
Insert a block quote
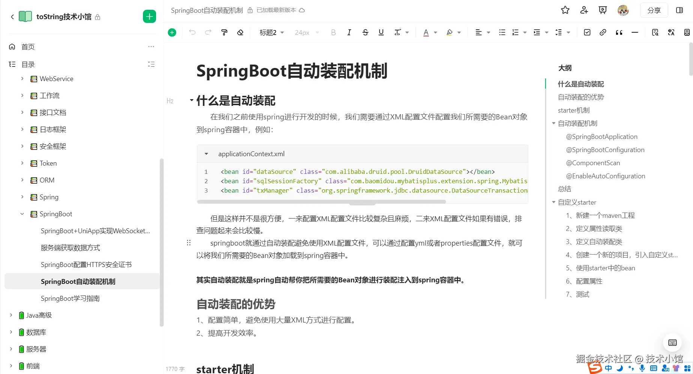[619, 32]
